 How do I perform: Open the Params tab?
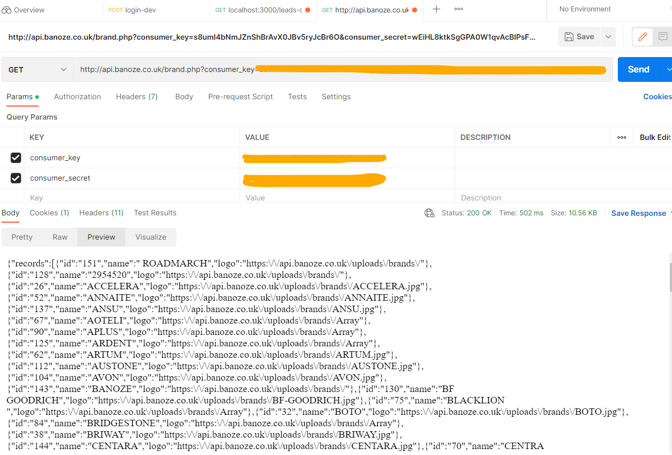22,97
